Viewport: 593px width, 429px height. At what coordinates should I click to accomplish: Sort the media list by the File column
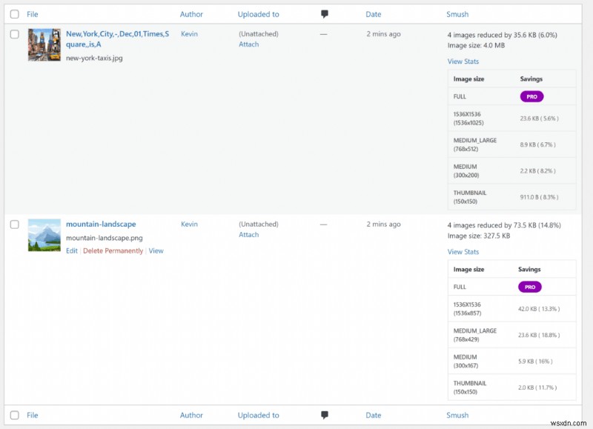32,13
